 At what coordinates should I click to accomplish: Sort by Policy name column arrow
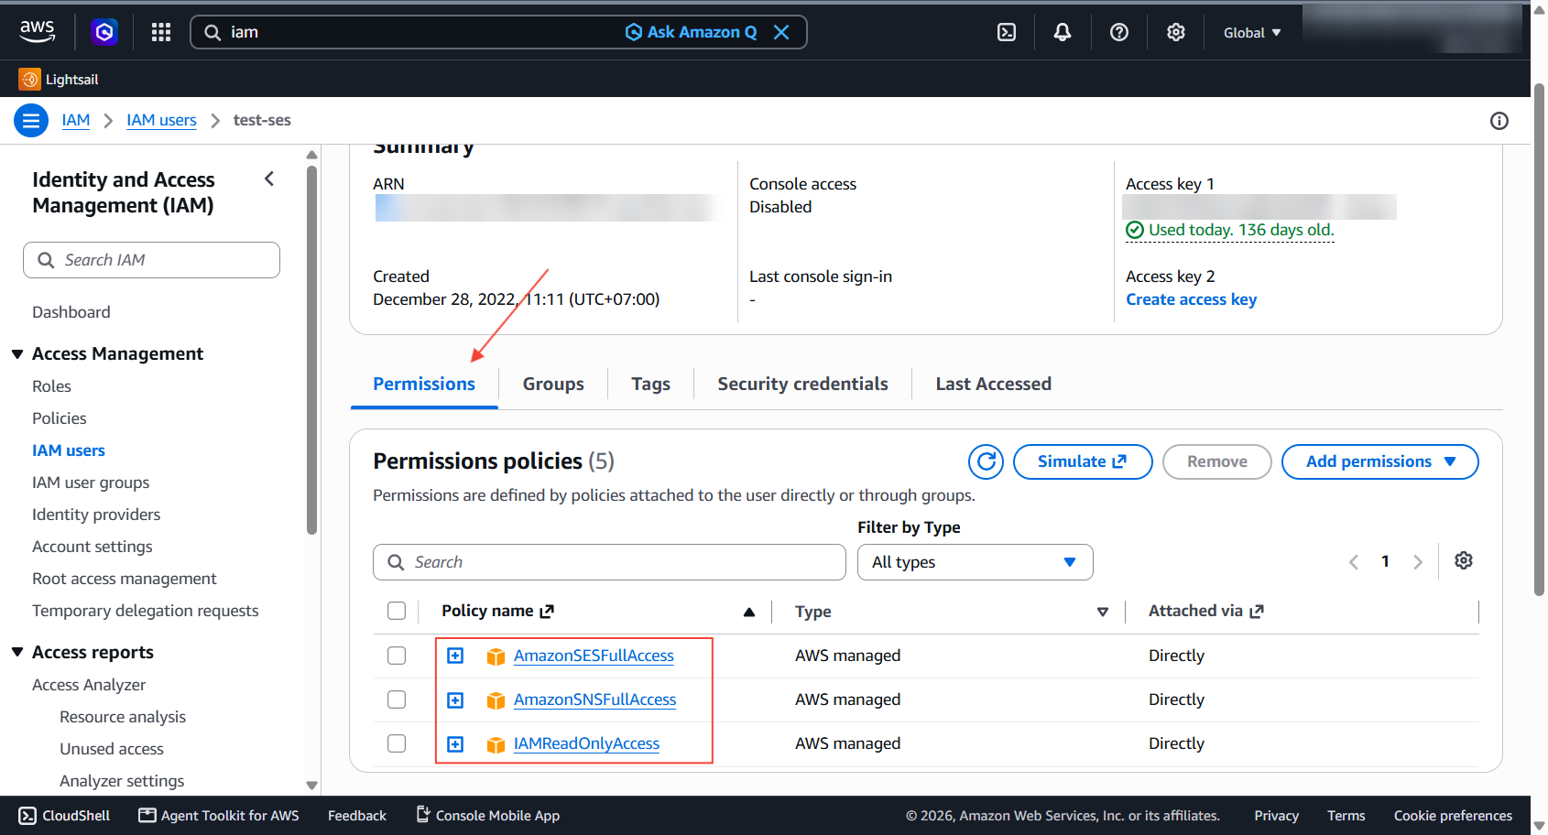[749, 612]
